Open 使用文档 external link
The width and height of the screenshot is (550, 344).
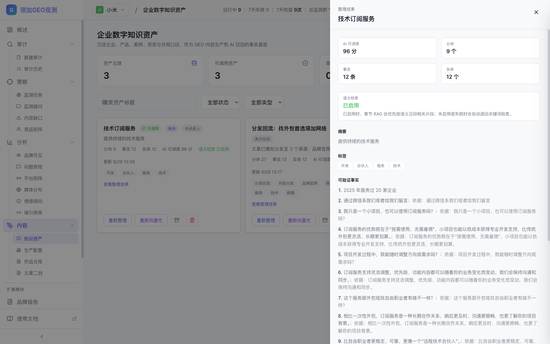click(42, 319)
